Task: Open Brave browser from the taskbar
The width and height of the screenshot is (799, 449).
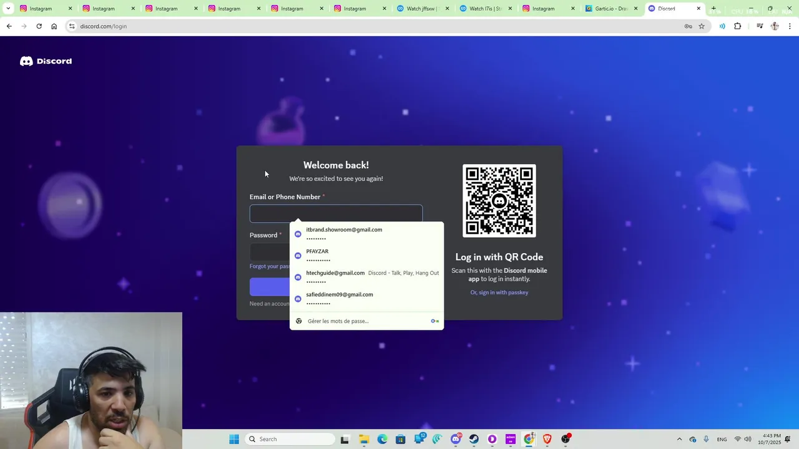Action: tap(547, 439)
